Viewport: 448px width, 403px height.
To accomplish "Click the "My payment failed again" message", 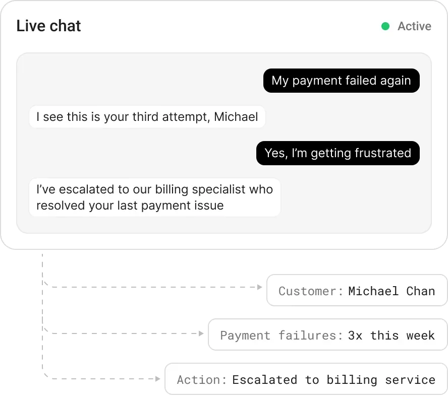I will 341,81.
